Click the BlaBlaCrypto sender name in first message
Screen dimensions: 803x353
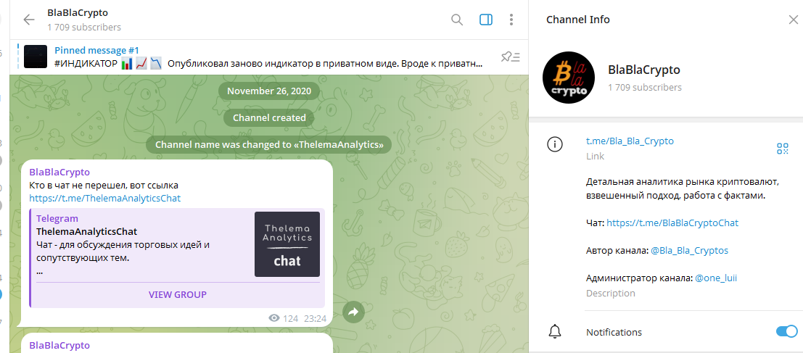click(59, 172)
